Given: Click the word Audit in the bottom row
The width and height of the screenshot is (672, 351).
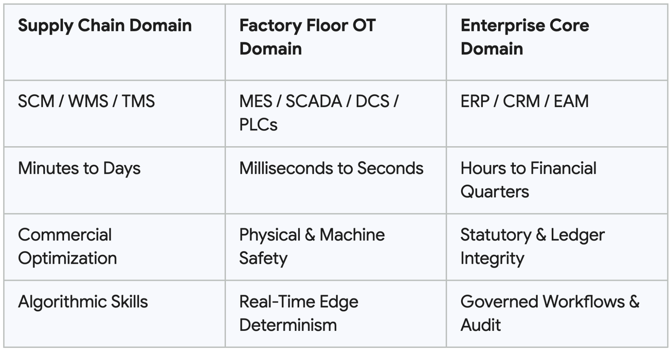Looking at the screenshot, I should (x=480, y=325).
